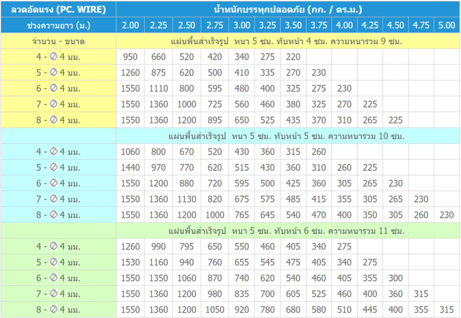Click the cell showing 795
The width and height of the screenshot is (461, 318).
(x=187, y=247)
